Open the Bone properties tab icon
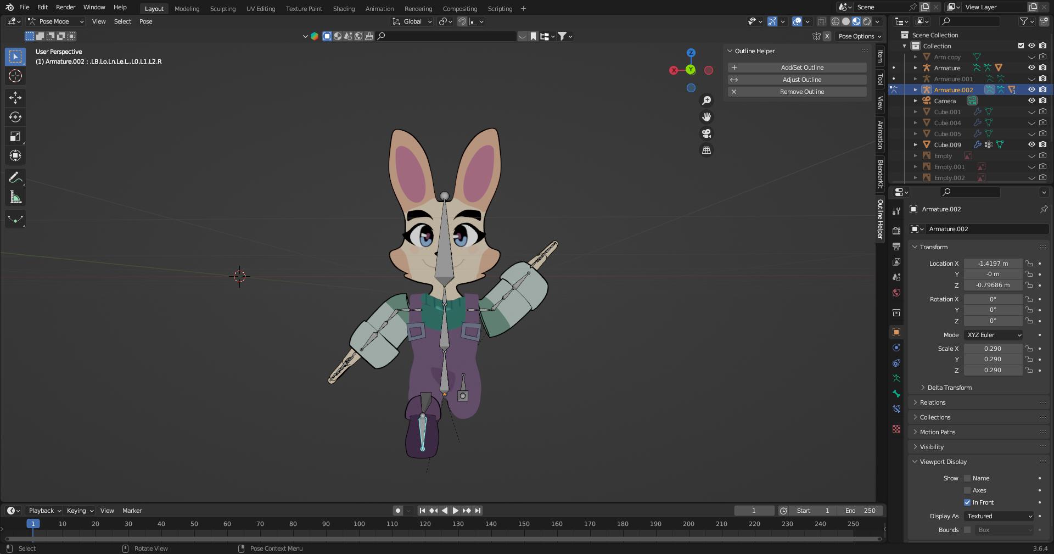Screen dimensions: 1054x554 tap(896, 394)
